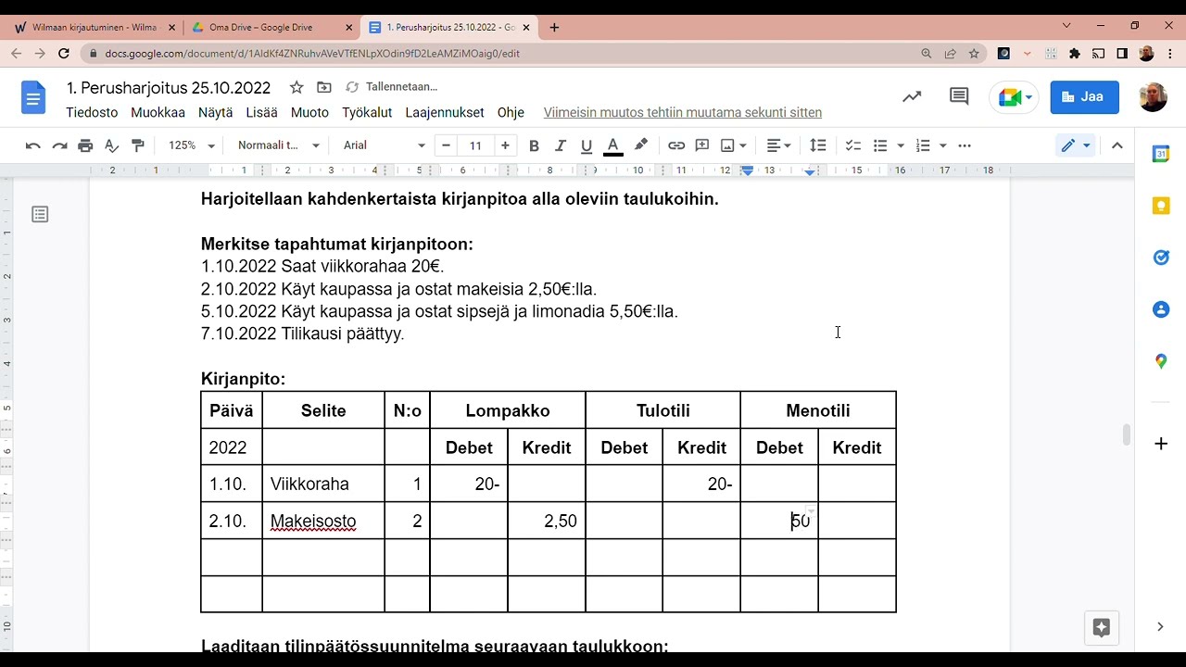Click the Google Docs home icon
Screen dimensions: 1186x667
point(33,97)
